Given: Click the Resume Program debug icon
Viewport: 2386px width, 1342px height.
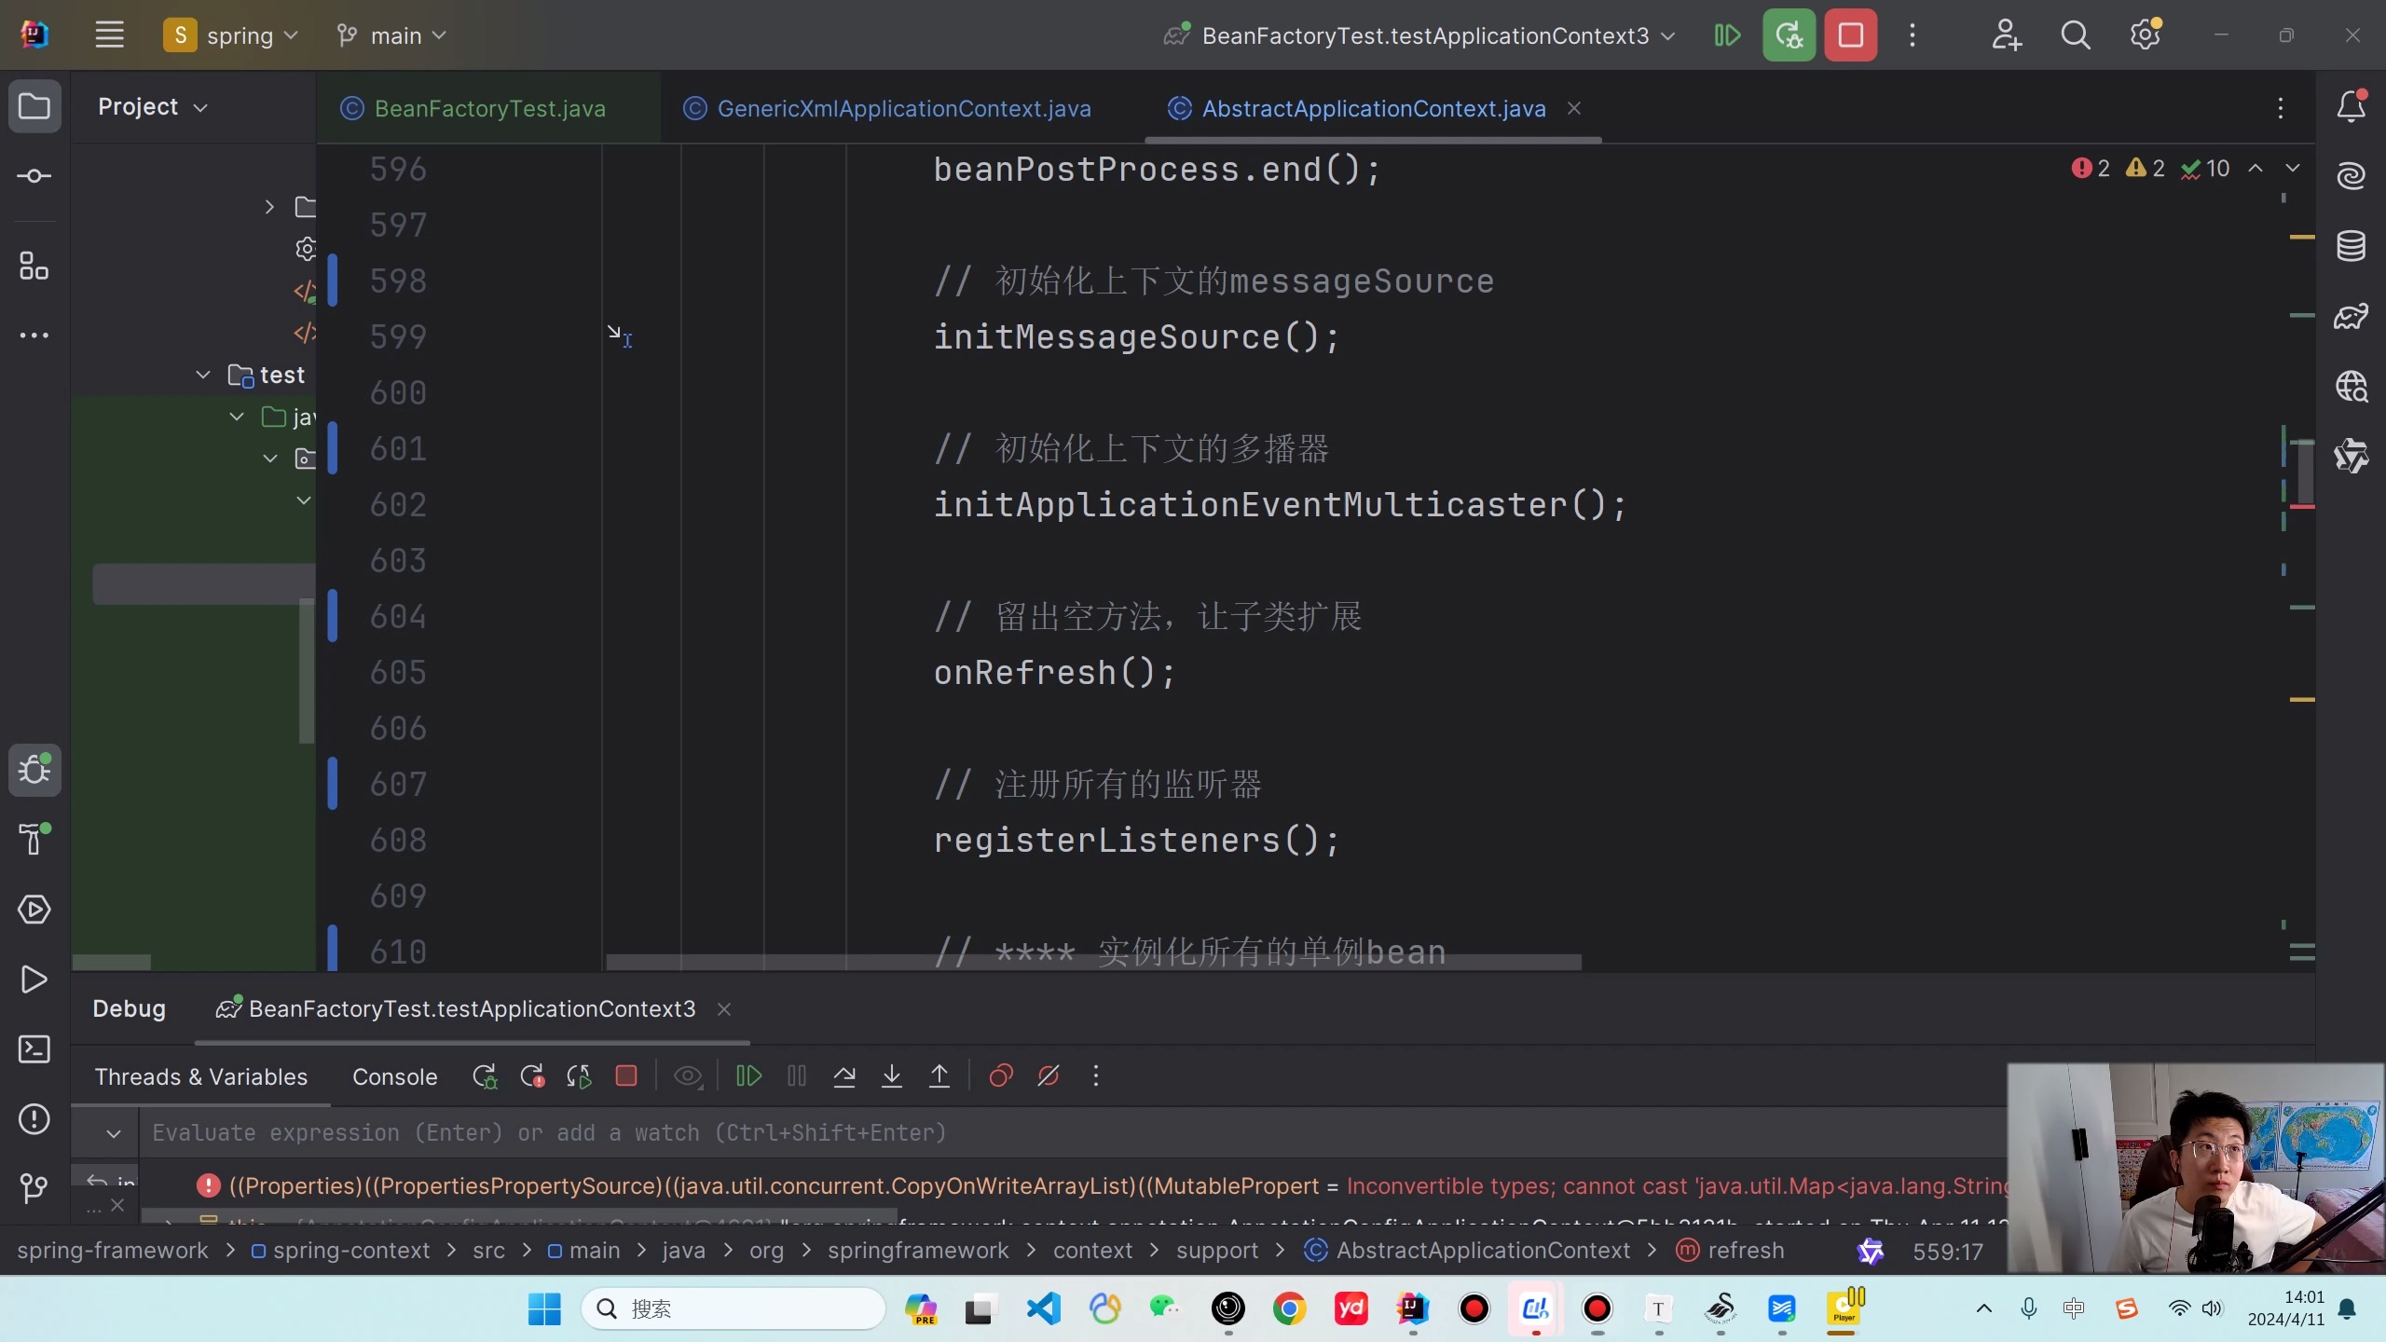Looking at the screenshot, I should point(747,1076).
